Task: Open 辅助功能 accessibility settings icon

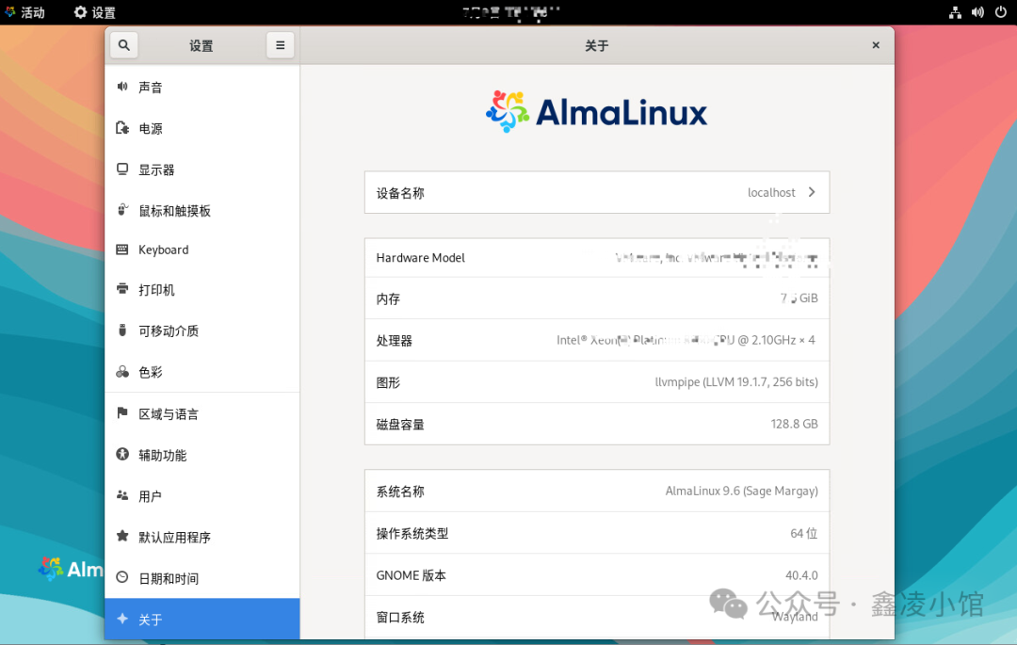Action: click(x=123, y=455)
